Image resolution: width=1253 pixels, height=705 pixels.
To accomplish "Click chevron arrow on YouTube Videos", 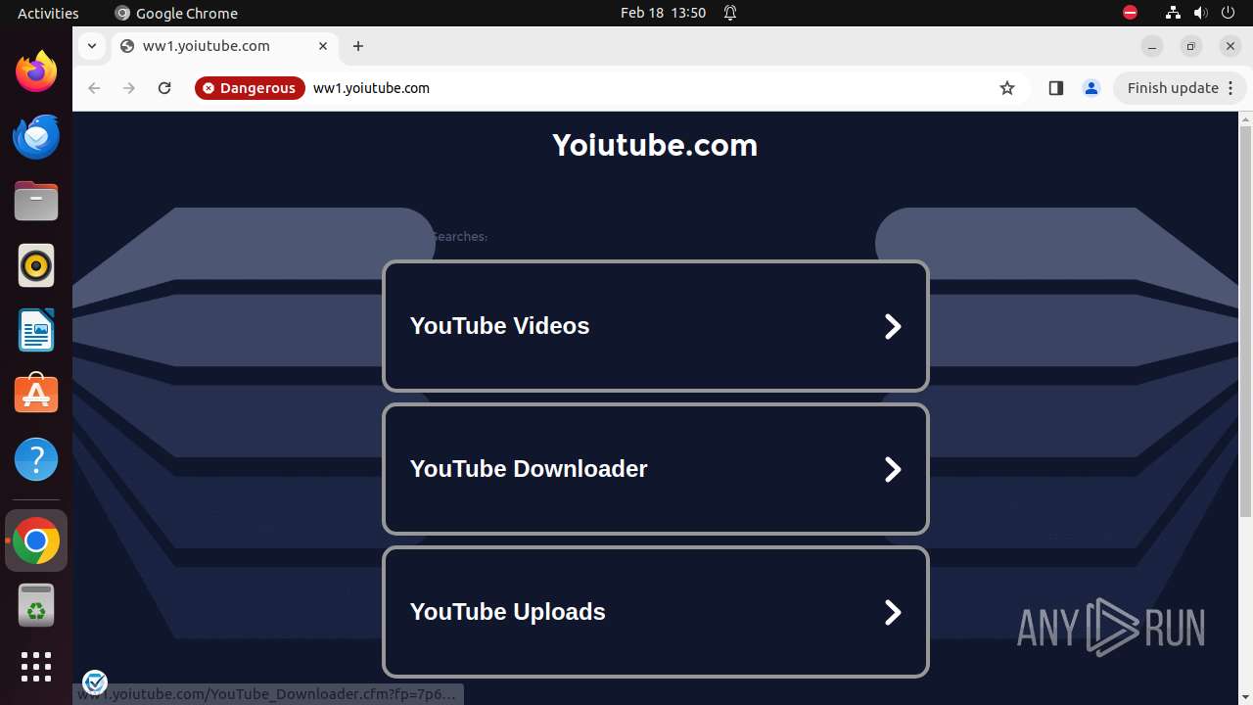I will [893, 326].
